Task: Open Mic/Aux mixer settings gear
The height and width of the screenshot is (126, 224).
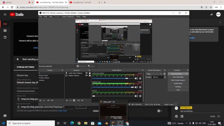Action: tap(140, 96)
